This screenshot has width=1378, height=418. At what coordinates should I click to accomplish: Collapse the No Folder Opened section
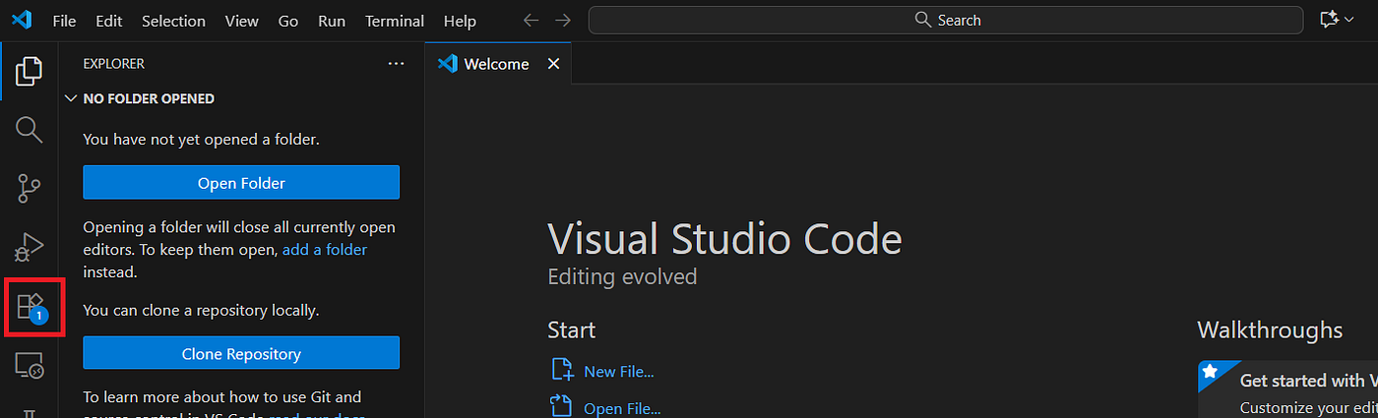click(71, 98)
